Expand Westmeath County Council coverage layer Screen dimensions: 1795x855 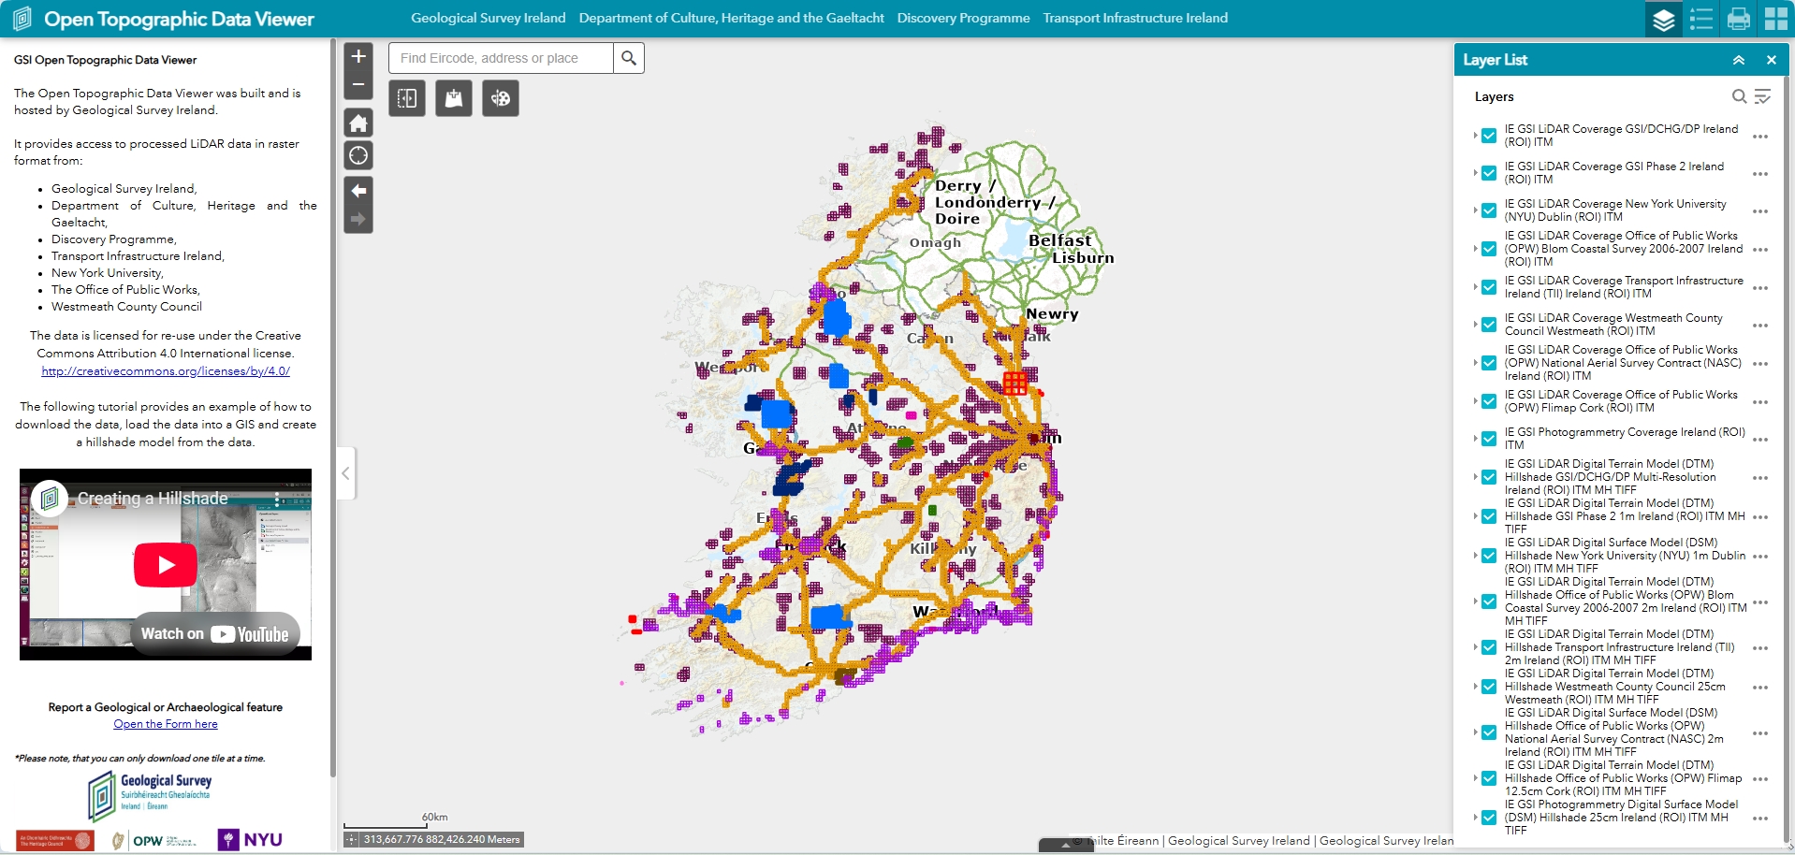click(1475, 325)
